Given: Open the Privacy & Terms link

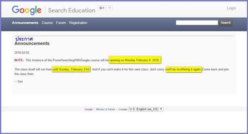Looking at the screenshot, I should coord(106,109).
